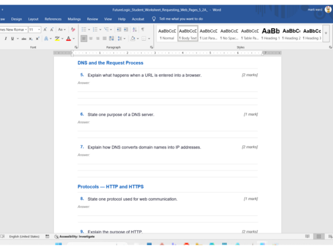Screen dimensions: 333x250
Task: Expand the underline style dropdown arrow
Action: pos(18,39)
